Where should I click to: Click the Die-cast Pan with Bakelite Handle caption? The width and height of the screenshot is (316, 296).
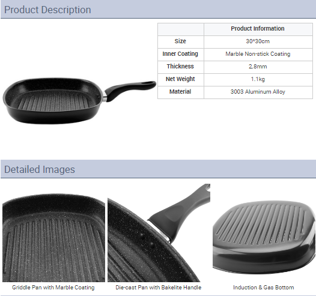point(159,288)
